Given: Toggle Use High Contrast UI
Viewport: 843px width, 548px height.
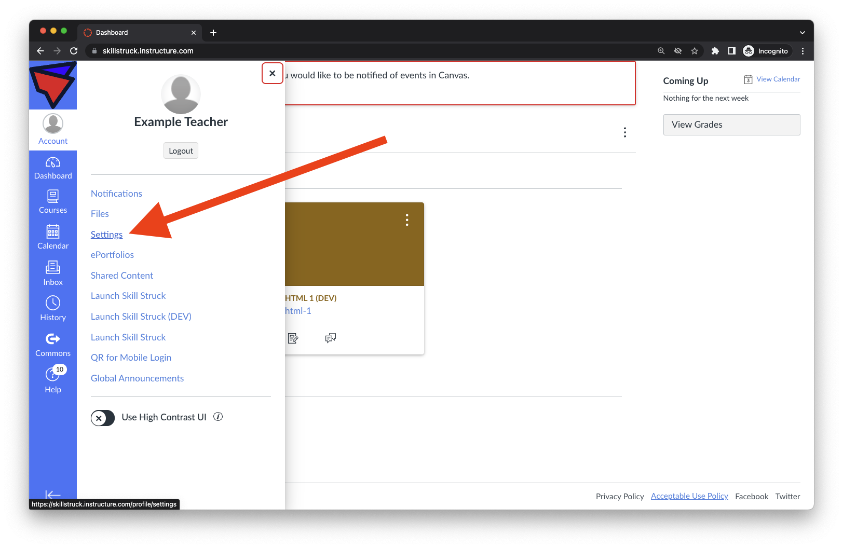Looking at the screenshot, I should 102,418.
